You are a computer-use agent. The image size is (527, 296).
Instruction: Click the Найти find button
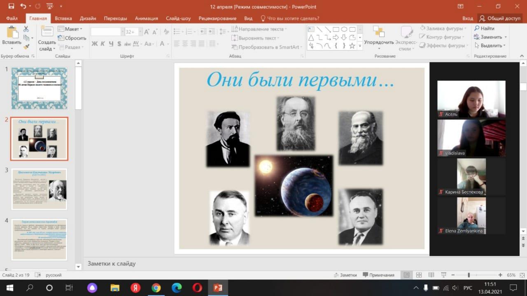484,28
